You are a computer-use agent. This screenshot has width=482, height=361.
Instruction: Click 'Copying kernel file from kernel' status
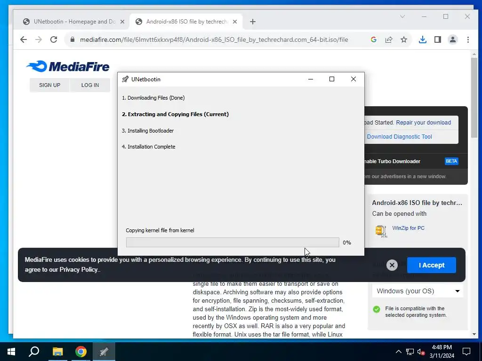click(160, 230)
